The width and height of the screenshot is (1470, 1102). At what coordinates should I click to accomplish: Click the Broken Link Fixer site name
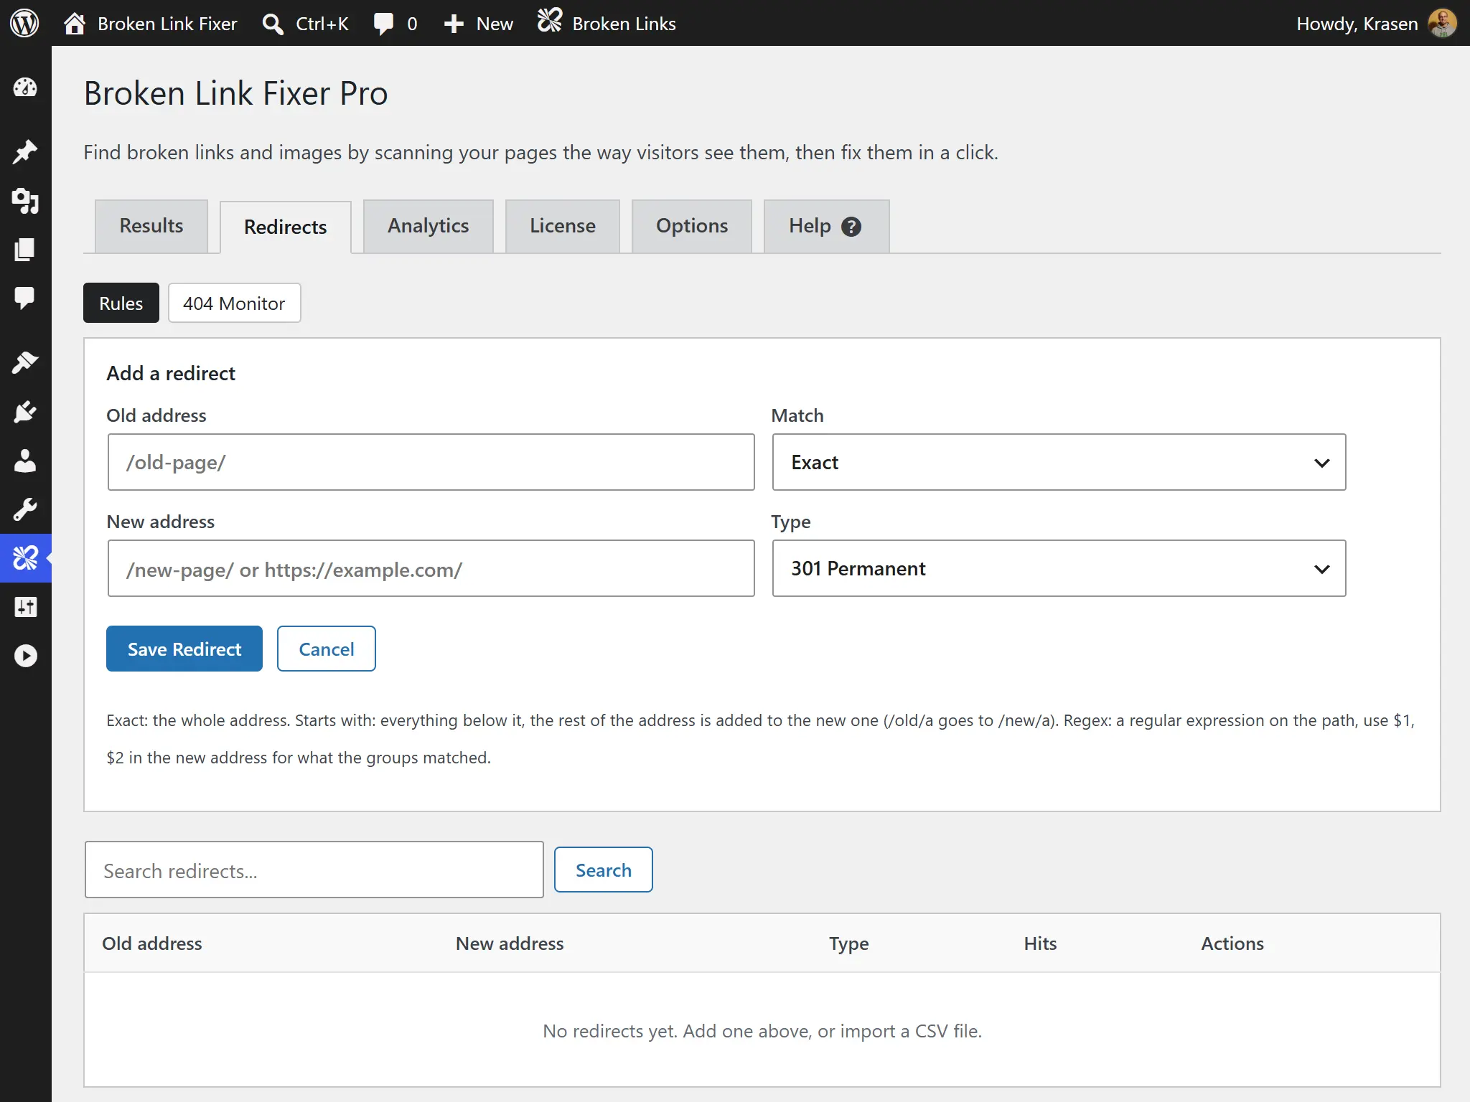pyautogui.click(x=167, y=24)
